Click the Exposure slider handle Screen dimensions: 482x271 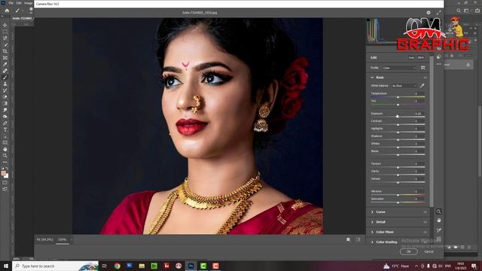398,117
